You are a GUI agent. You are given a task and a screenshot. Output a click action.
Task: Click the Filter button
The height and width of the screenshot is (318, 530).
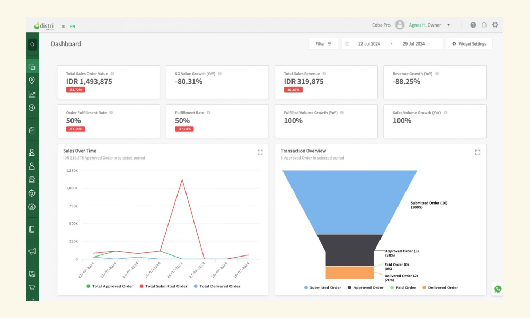[x=323, y=44]
